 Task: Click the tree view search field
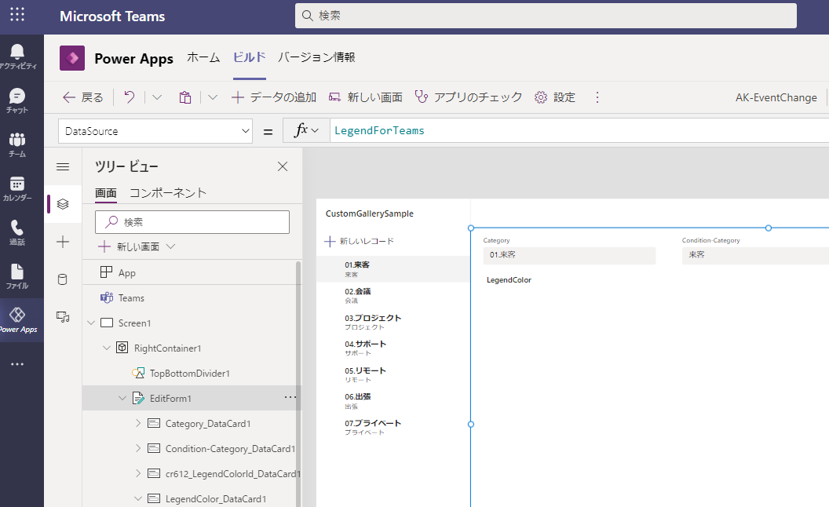[192, 222]
